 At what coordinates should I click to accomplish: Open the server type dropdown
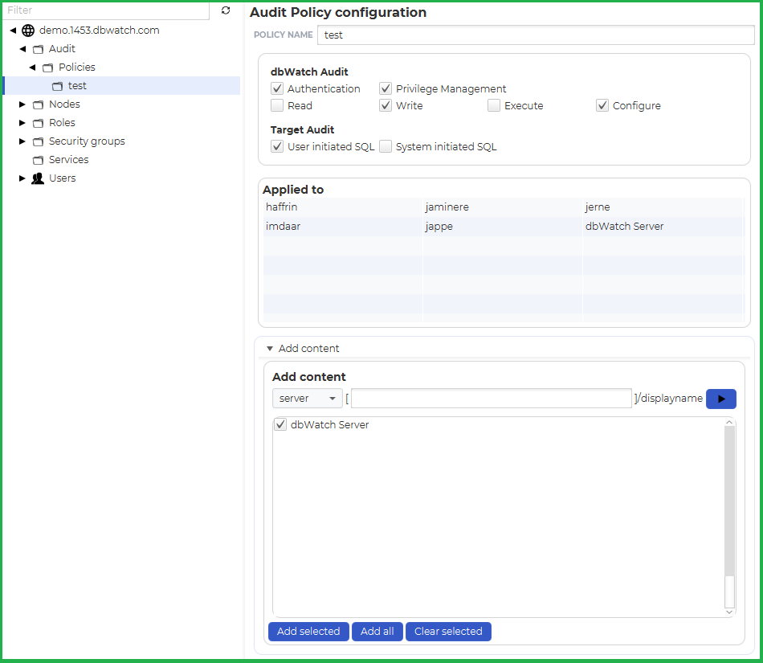(x=307, y=399)
